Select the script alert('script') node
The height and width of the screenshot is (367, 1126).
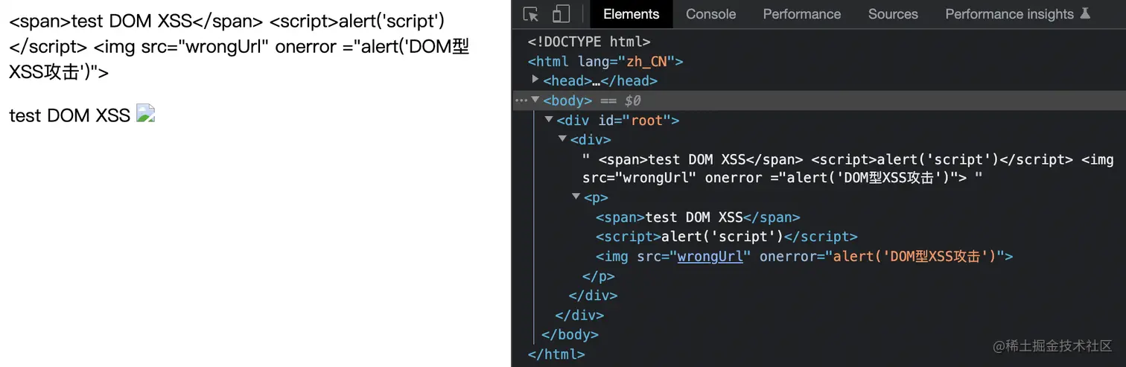[x=727, y=237]
